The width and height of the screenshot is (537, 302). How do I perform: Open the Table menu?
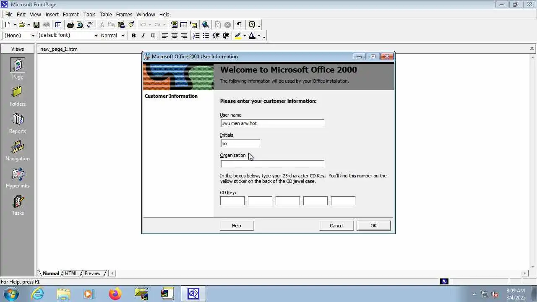(x=106, y=14)
